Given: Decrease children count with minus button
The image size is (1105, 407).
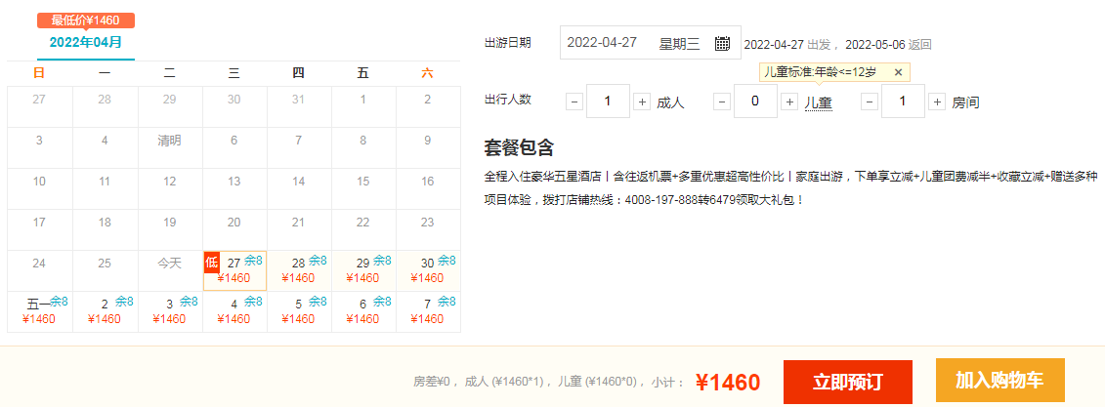Looking at the screenshot, I should (721, 102).
